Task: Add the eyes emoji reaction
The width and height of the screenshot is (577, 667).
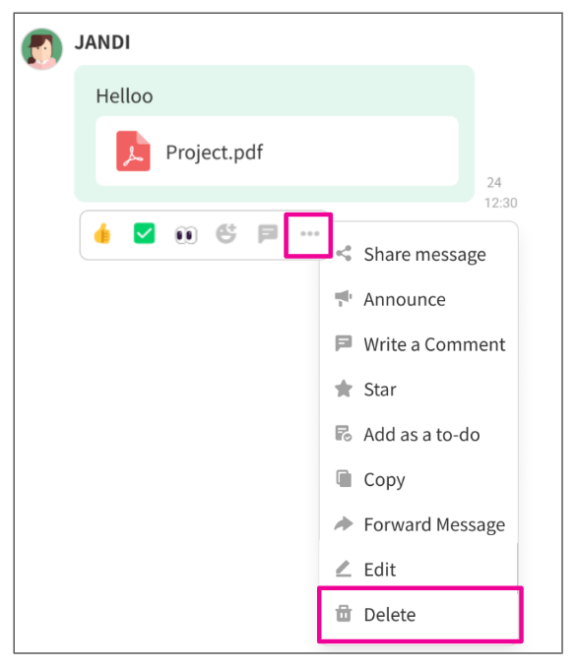Action: point(186,235)
